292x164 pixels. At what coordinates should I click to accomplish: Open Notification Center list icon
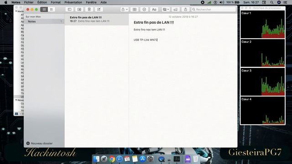(x=285, y=2)
